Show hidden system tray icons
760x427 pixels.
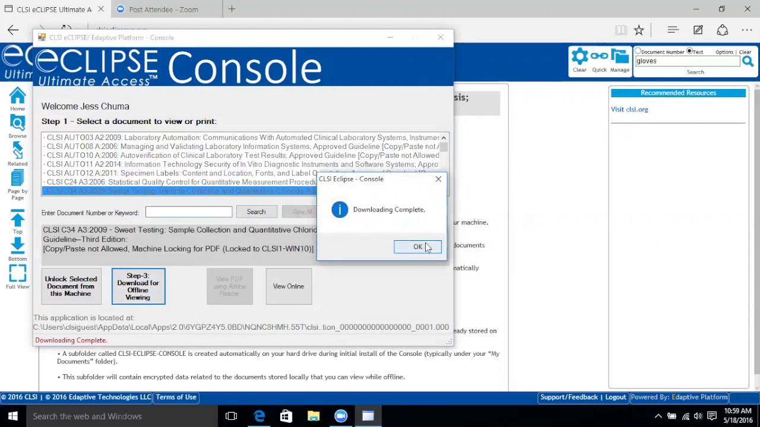pos(658,416)
